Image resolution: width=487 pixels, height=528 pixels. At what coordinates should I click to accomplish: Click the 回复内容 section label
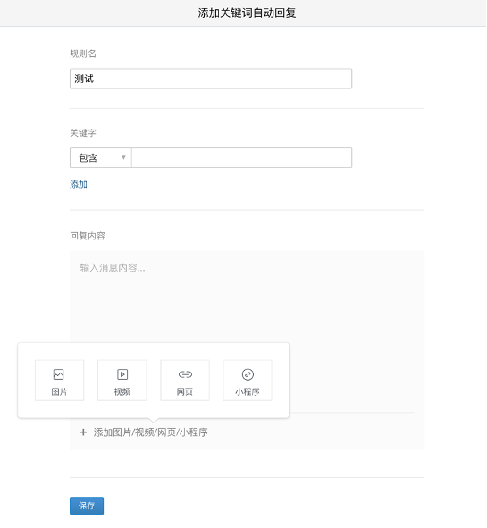point(88,236)
